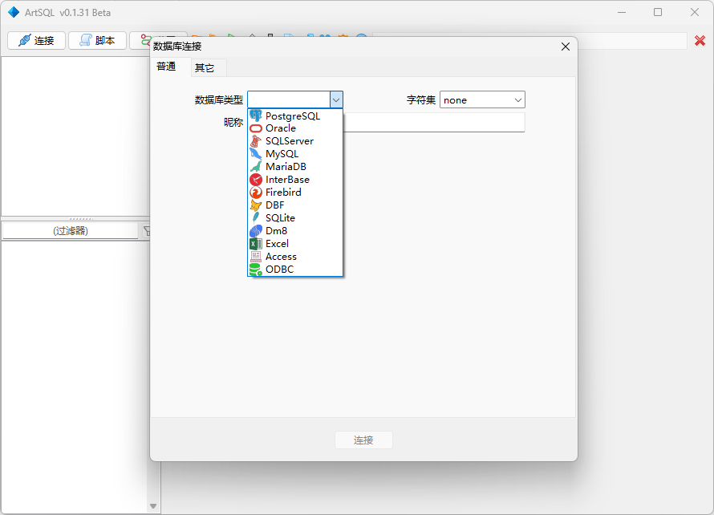Click the red Oracle oval icon
The width and height of the screenshot is (714, 515).
[x=256, y=128]
